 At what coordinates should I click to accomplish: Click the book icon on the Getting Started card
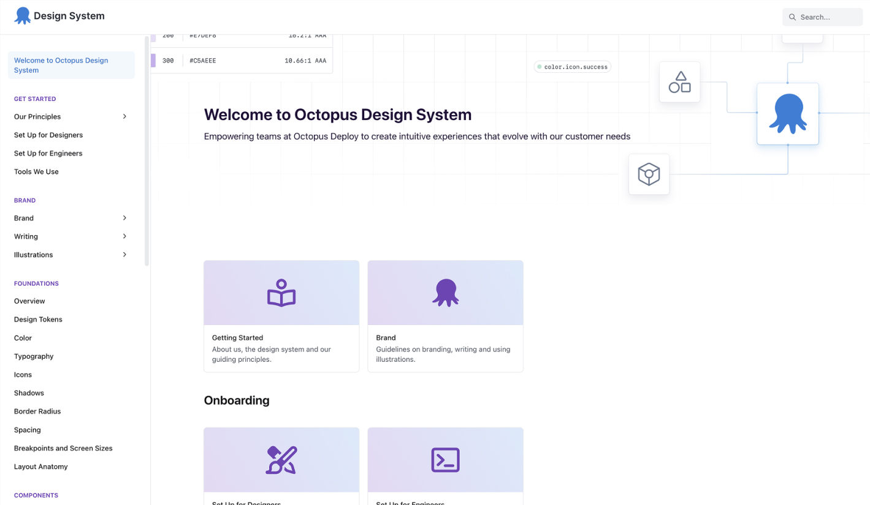(x=281, y=292)
